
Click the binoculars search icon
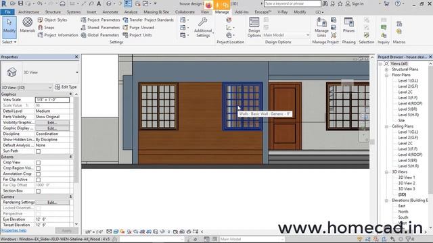pyautogui.click(x=325, y=3)
